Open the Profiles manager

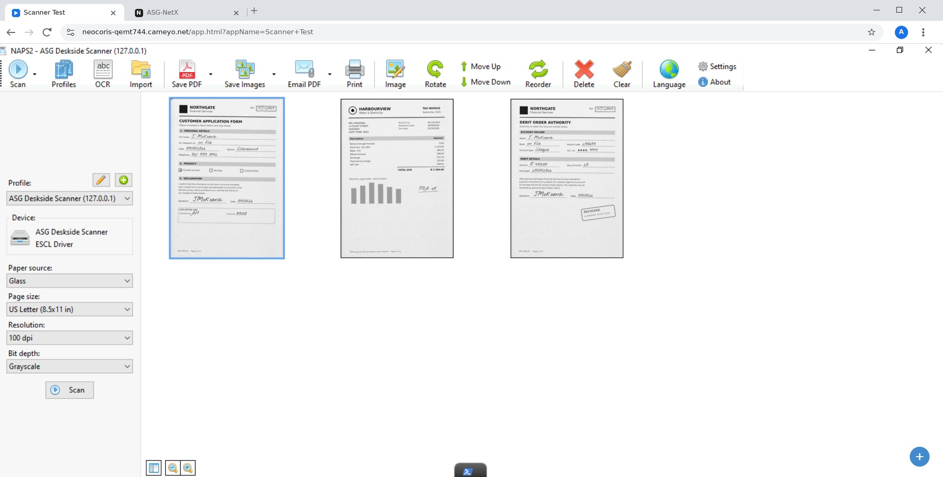pyautogui.click(x=63, y=74)
